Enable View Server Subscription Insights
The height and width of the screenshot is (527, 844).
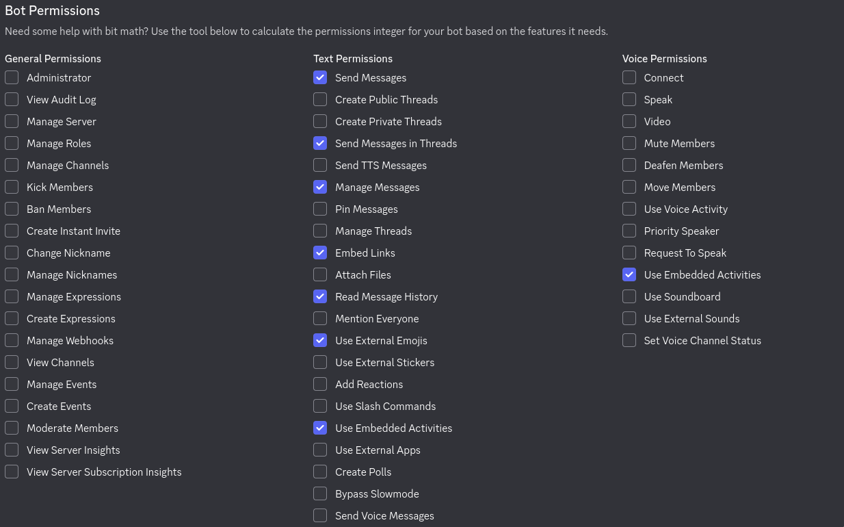tap(12, 472)
